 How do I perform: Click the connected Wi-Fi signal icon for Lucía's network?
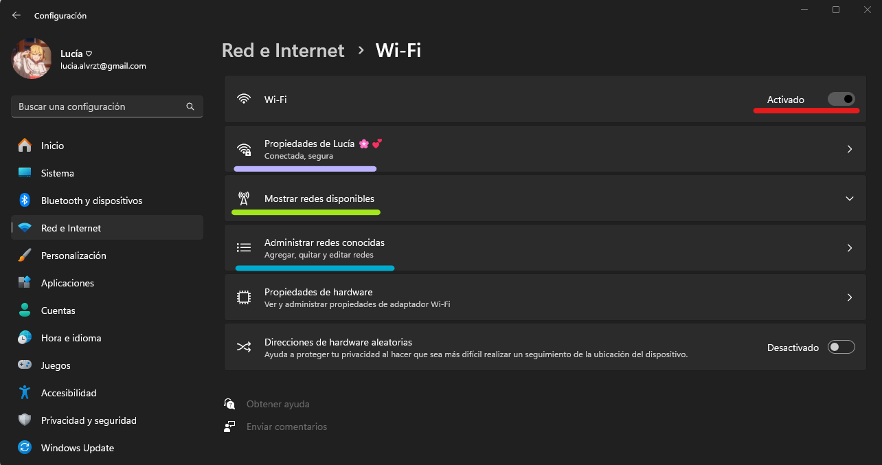[244, 149]
